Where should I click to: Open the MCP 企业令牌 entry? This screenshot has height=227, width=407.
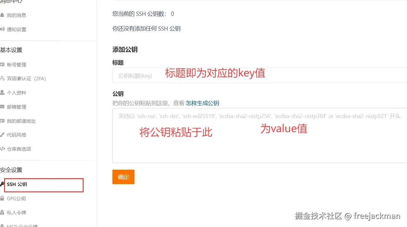(19, 225)
